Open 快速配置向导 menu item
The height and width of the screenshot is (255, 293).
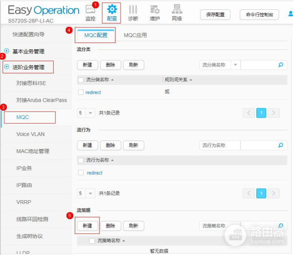28,34
